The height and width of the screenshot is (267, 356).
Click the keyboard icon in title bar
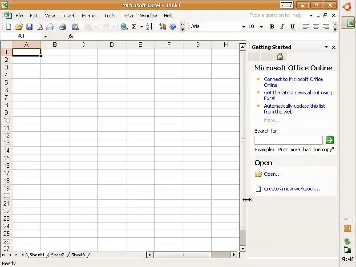(287, 5)
